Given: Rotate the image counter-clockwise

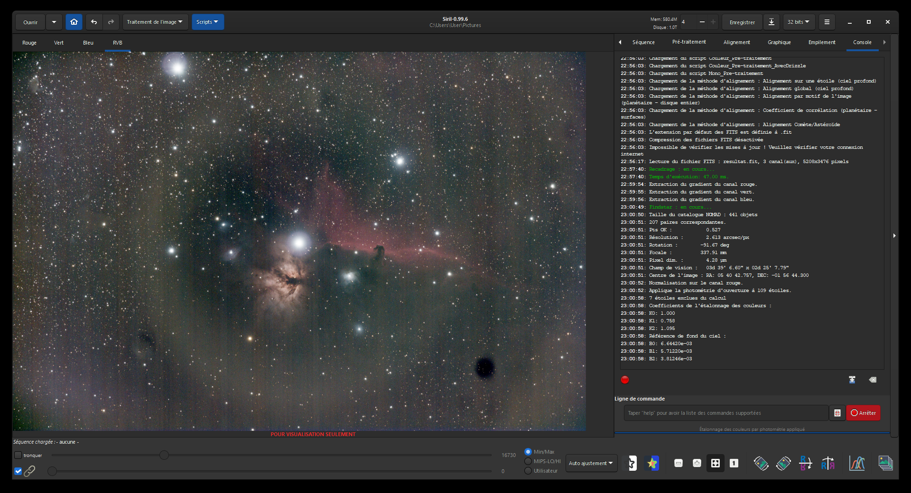Looking at the screenshot, I should pos(761,463).
